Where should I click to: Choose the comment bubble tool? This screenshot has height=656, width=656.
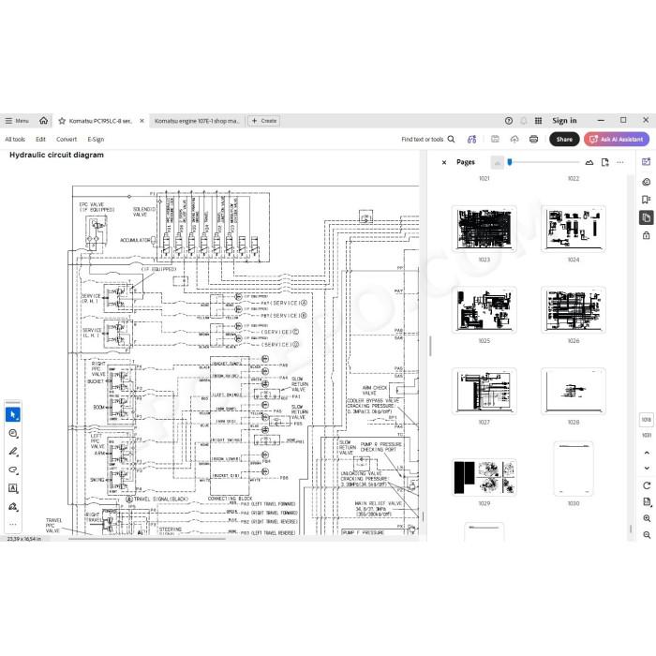(x=13, y=433)
